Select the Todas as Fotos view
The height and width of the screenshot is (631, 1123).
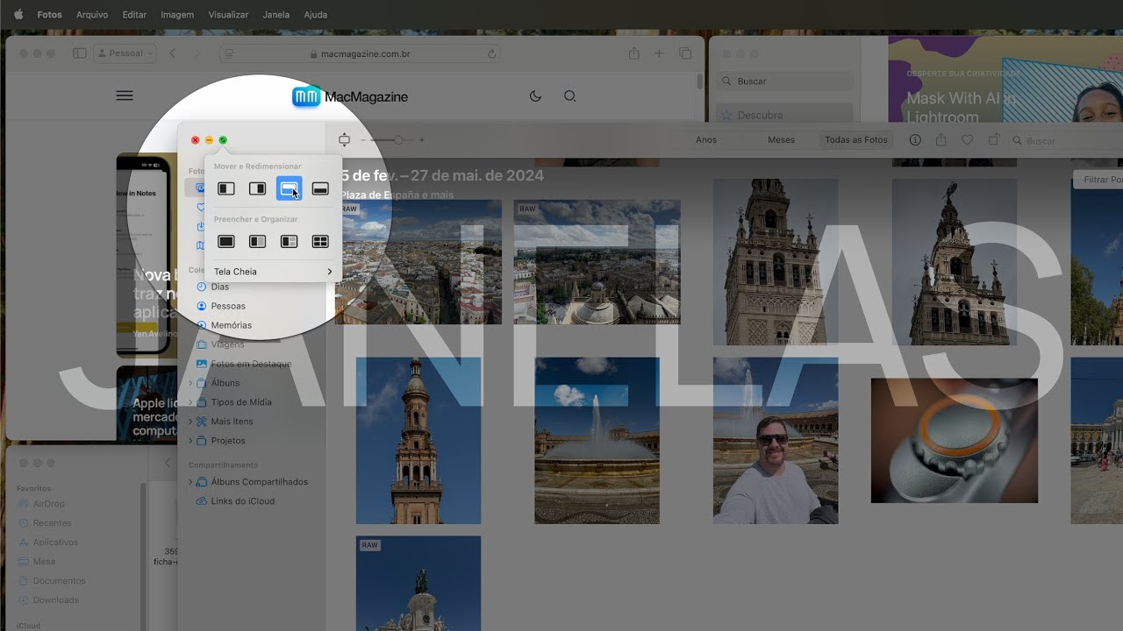pos(856,140)
